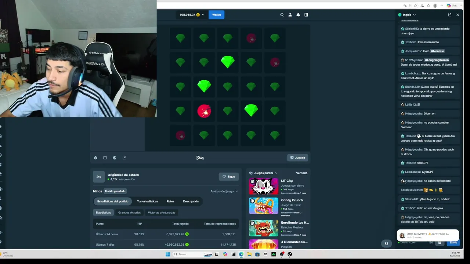Viewport: 470px width, 264px height.
Task: Toggle the chat sidebar panel icon
Action: [x=306, y=15]
